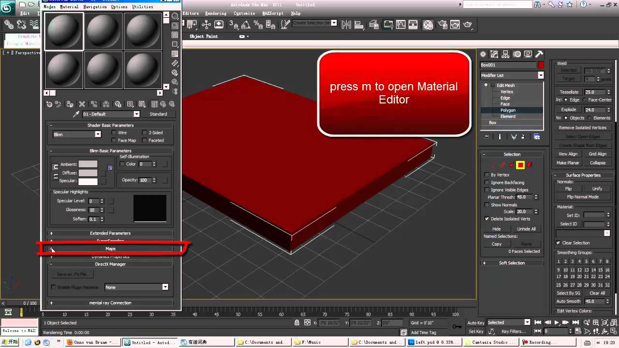This screenshot has height=348, width=619.
Task: Click the Diffuse color swatch
Action: [x=88, y=173]
